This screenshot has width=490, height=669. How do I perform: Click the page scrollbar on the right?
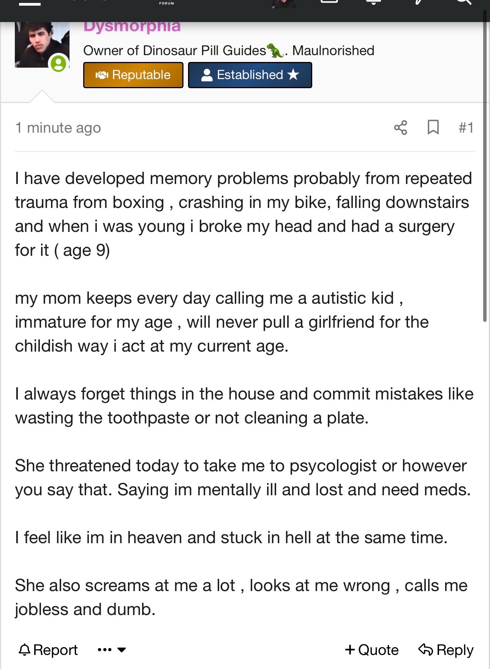pyautogui.click(x=485, y=167)
